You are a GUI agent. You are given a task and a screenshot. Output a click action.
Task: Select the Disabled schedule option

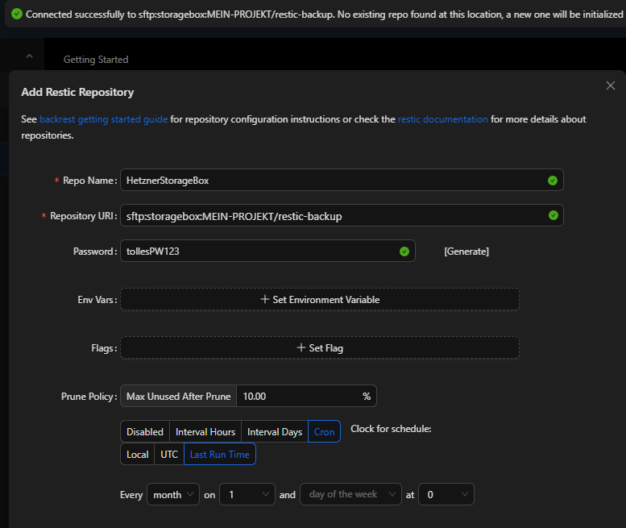144,432
